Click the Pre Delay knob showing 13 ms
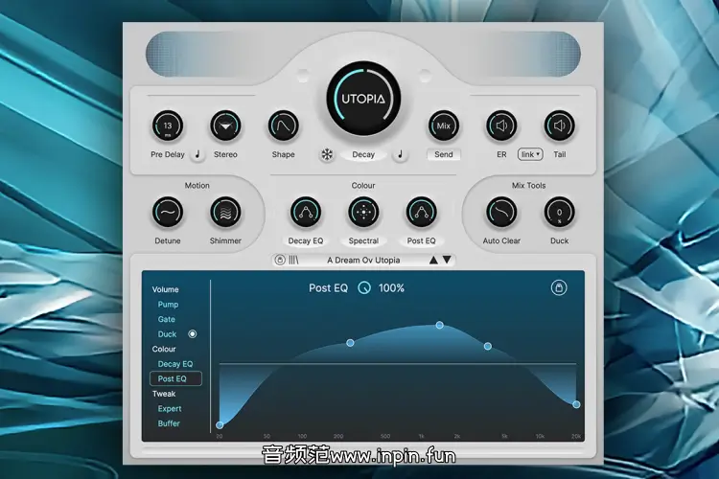 [168, 125]
